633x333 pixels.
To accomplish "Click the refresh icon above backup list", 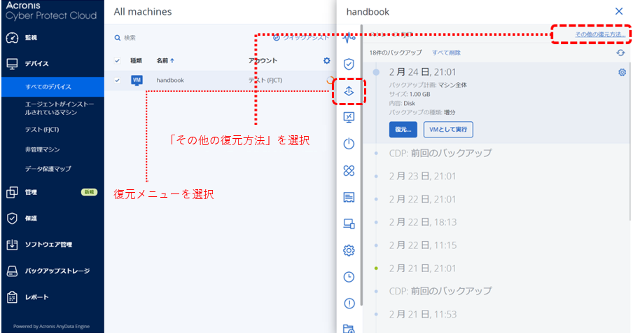I will coord(620,53).
